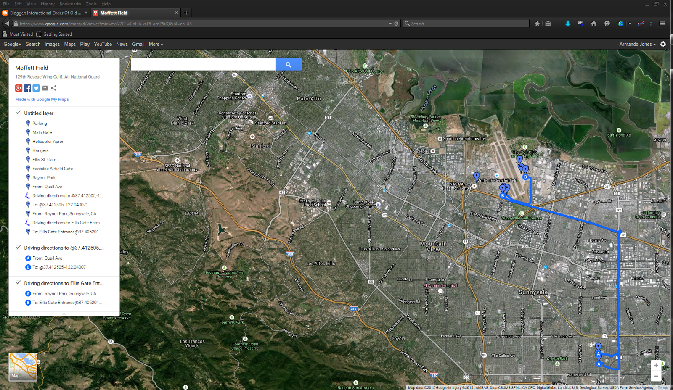Collapse the map legend panel arrow
The image size is (673, 390).
(x=64, y=314)
